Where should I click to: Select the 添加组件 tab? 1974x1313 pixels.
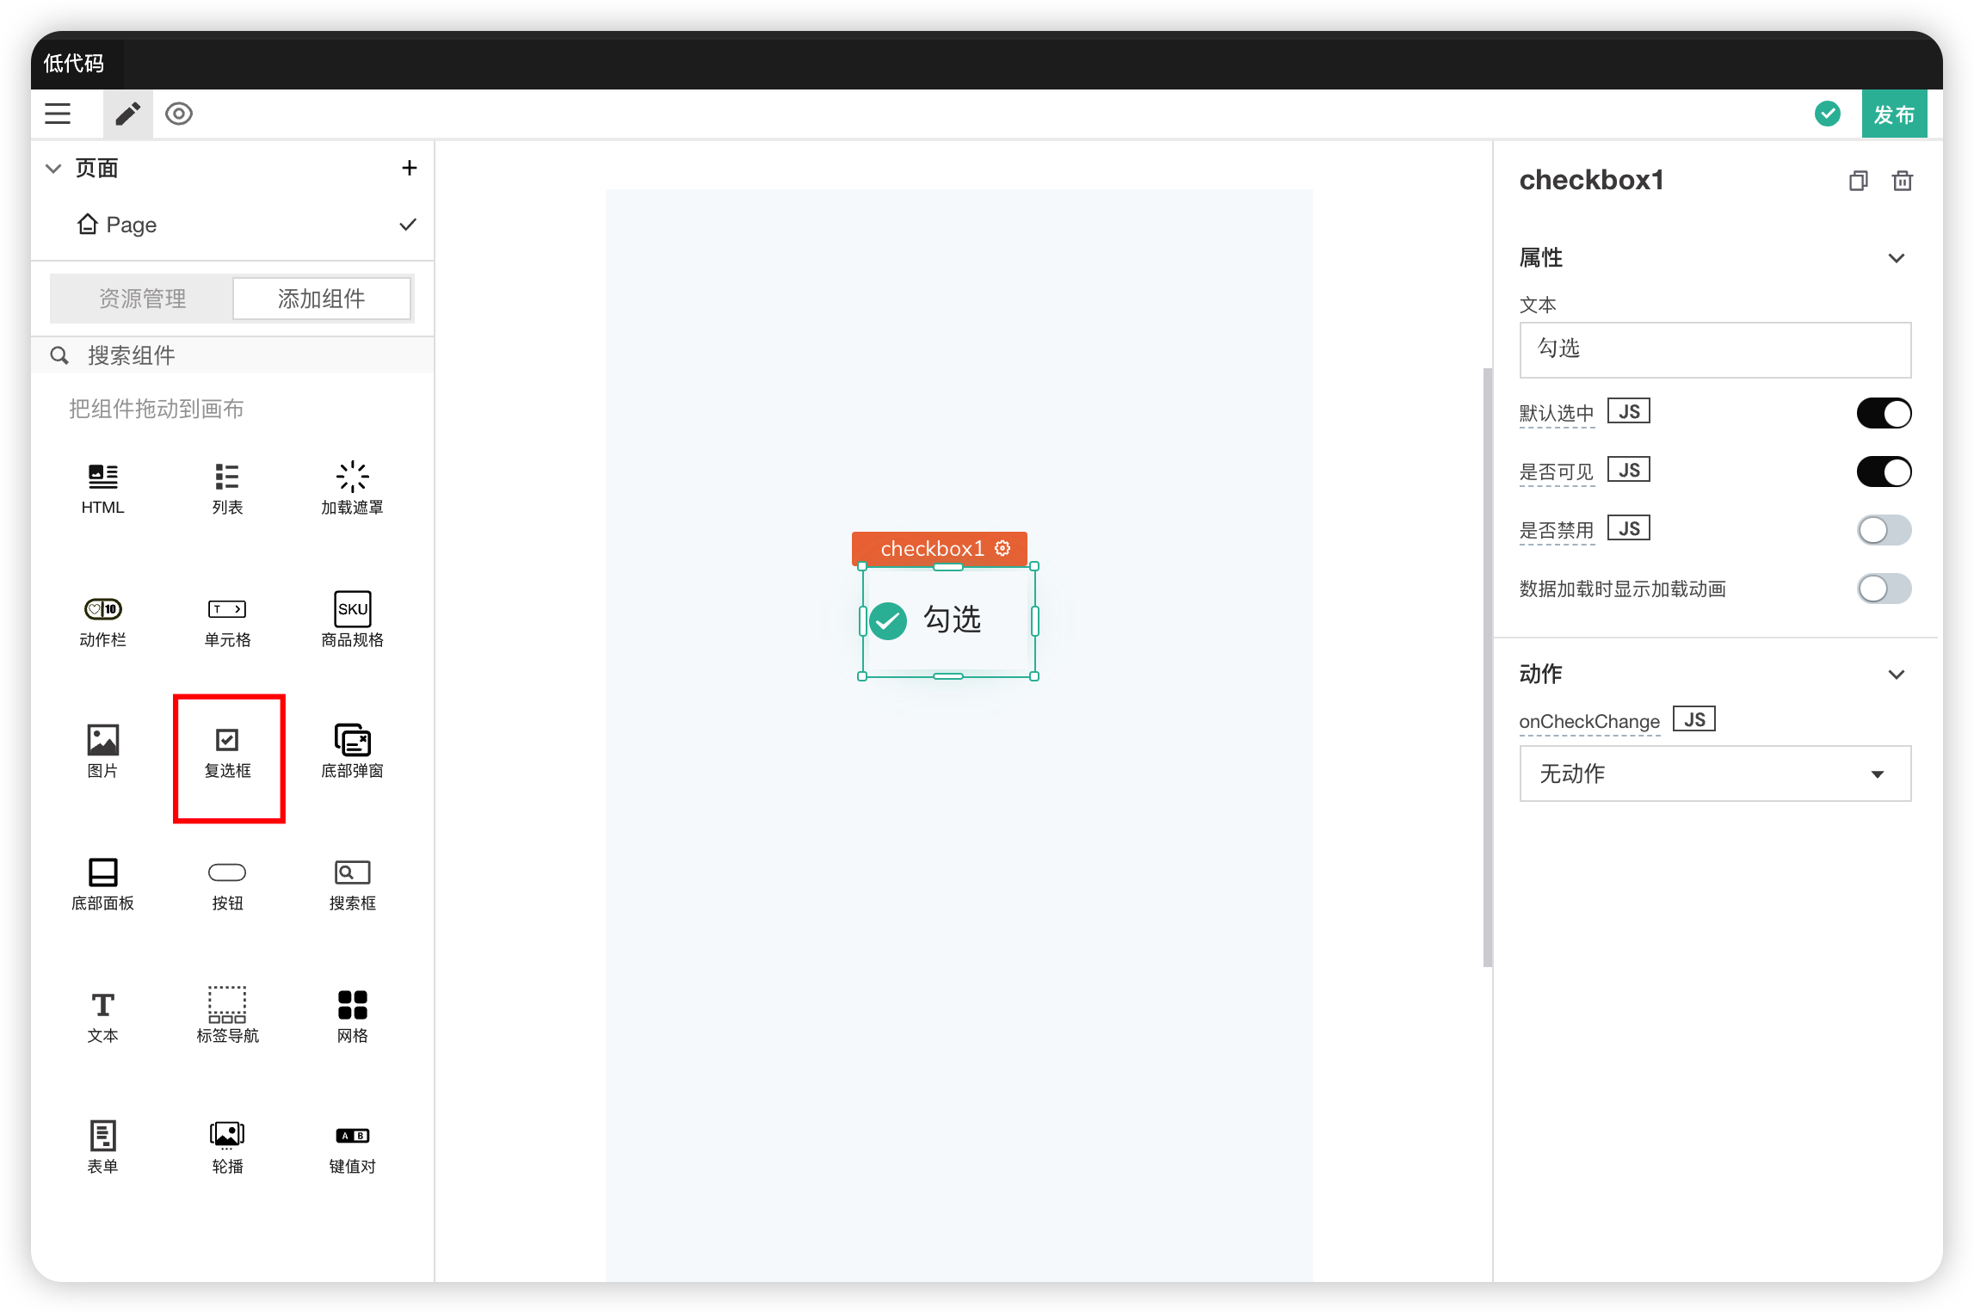point(321,299)
